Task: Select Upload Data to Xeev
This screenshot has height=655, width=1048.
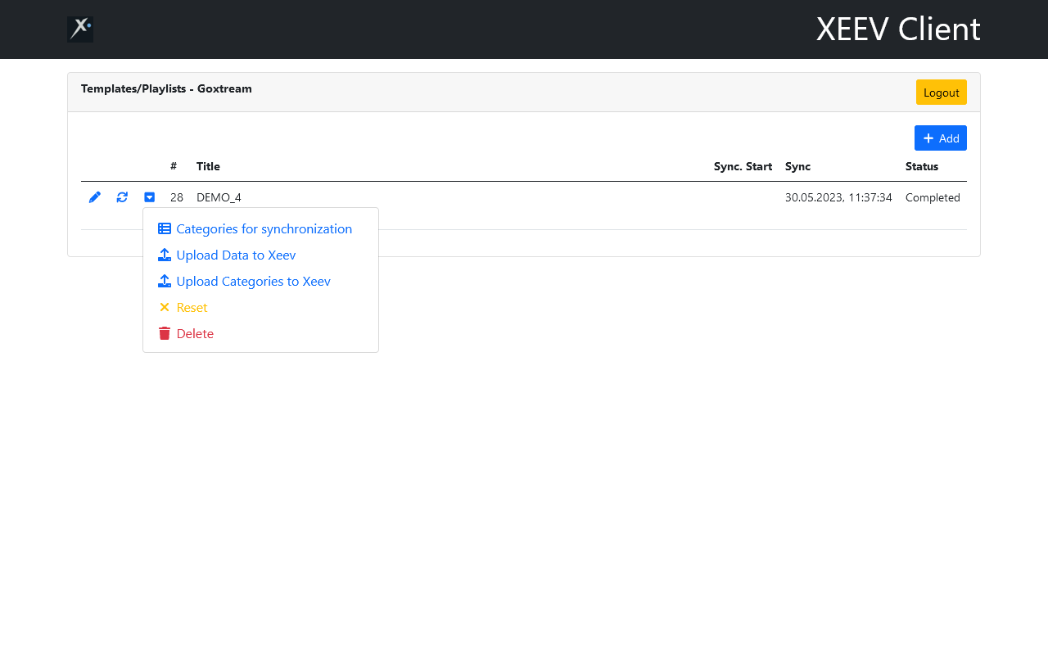Action: [x=236, y=255]
